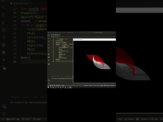Click the 'for i in range' code line
This screenshot has width=163, height=122.
(x=62, y=46)
